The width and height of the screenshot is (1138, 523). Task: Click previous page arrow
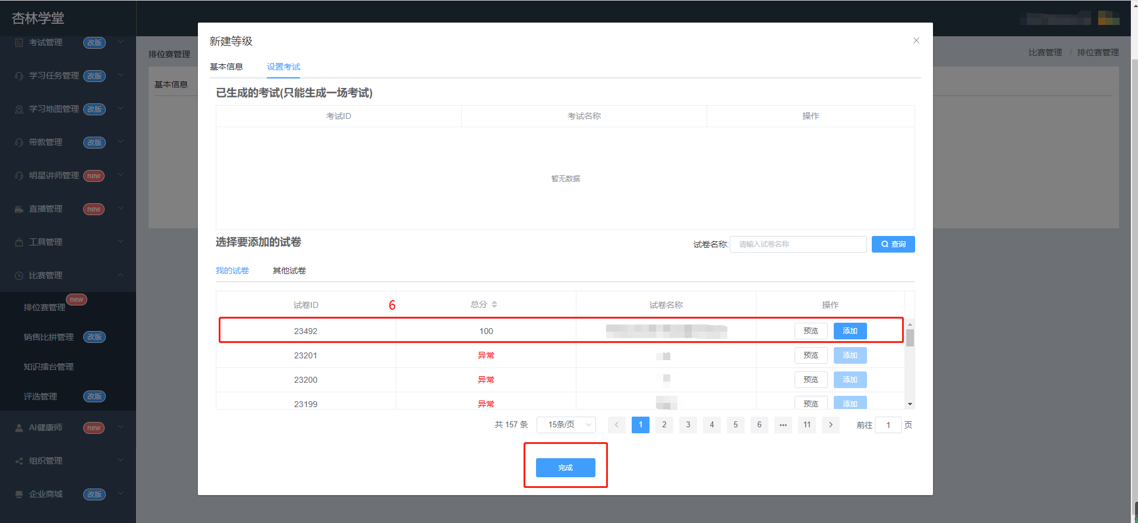click(617, 425)
